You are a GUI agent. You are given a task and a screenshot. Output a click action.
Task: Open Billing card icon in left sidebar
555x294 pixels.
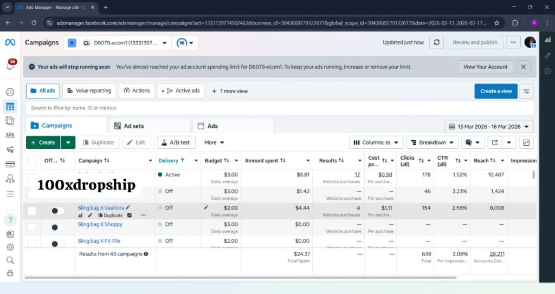click(x=10, y=165)
